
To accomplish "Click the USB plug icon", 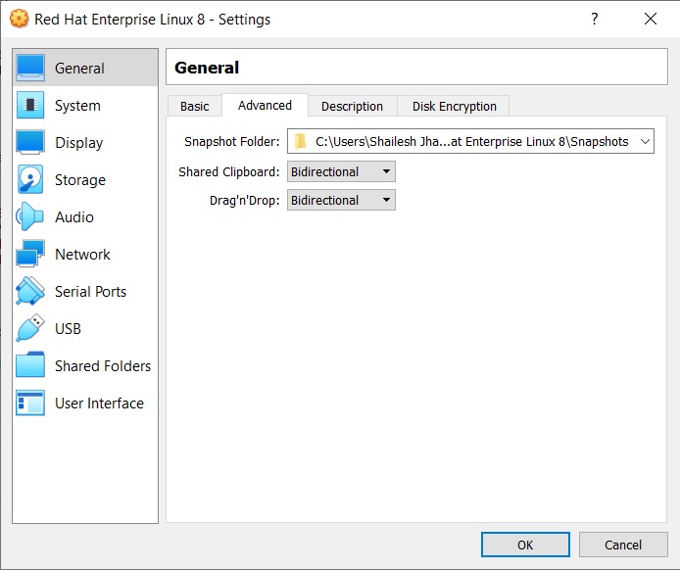I will (x=30, y=328).
